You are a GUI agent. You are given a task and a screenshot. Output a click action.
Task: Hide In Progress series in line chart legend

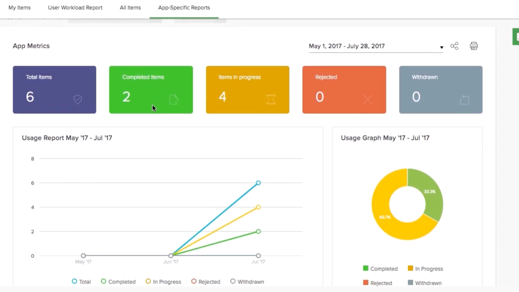163,281
